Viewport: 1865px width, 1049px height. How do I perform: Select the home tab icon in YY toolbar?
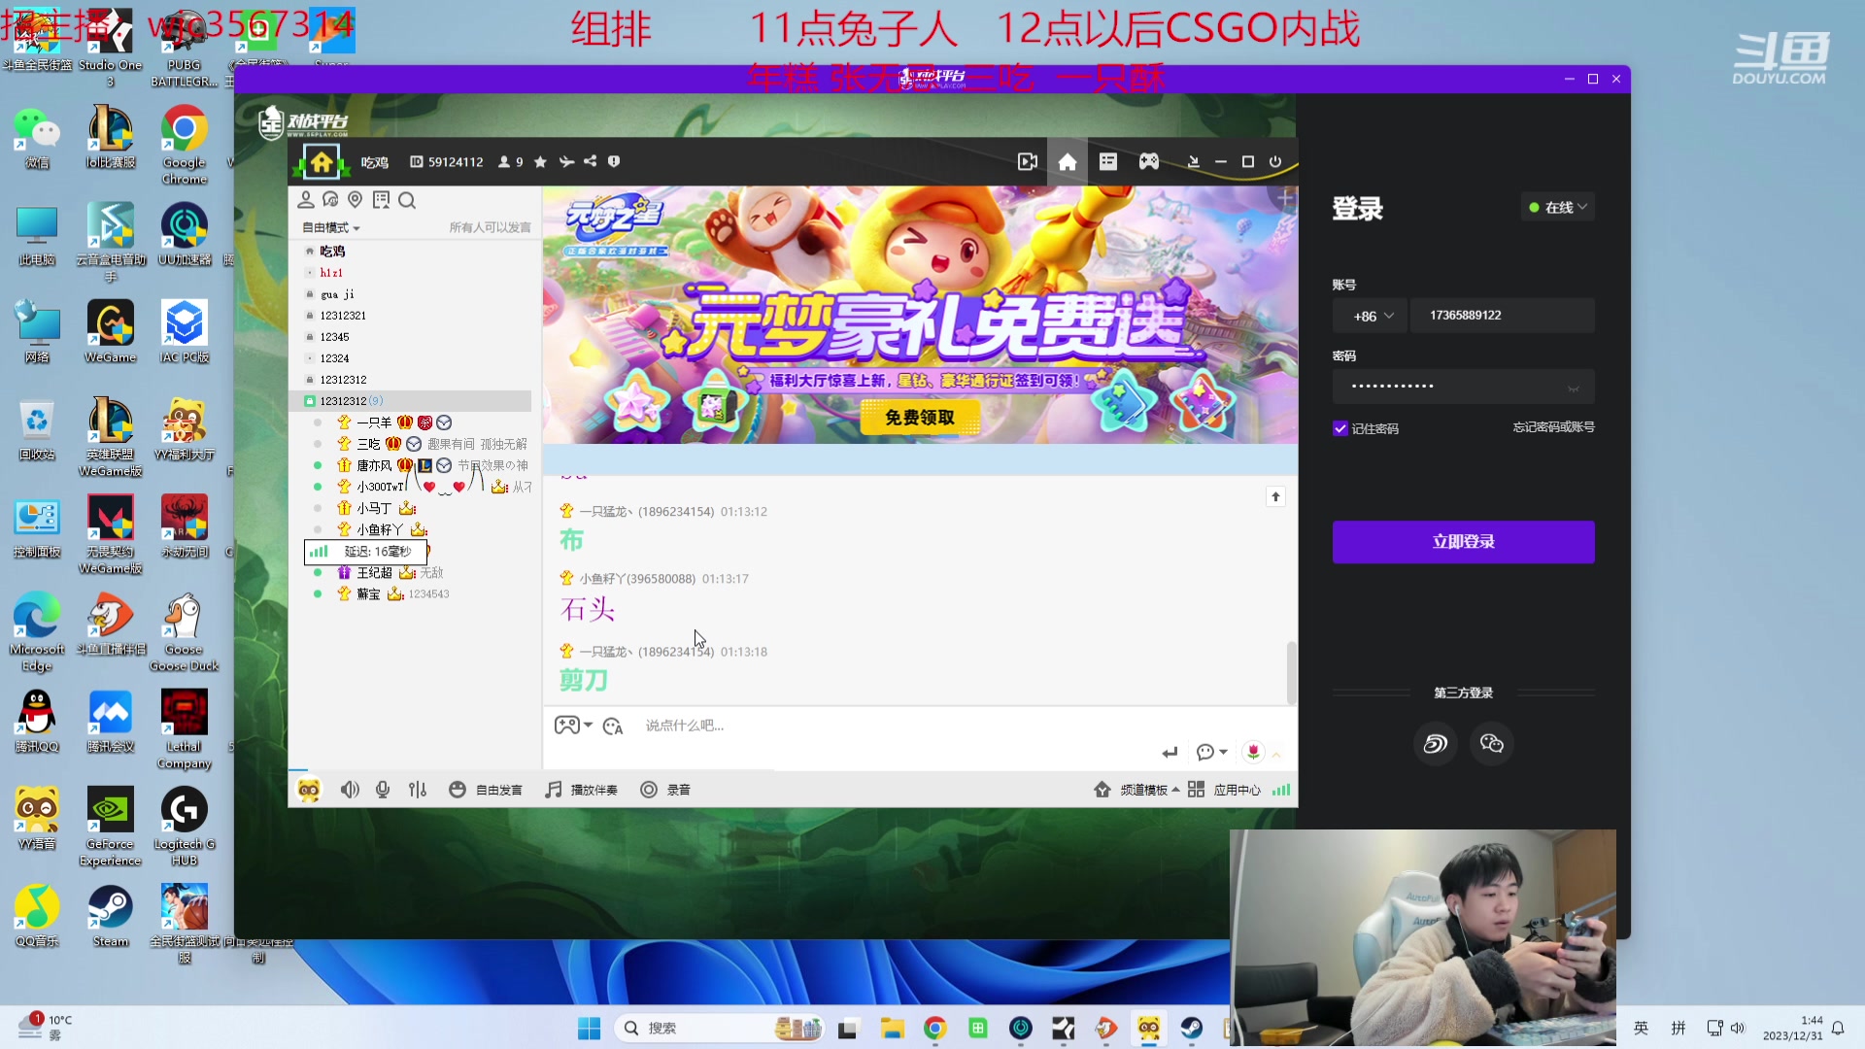[1068, 162]
